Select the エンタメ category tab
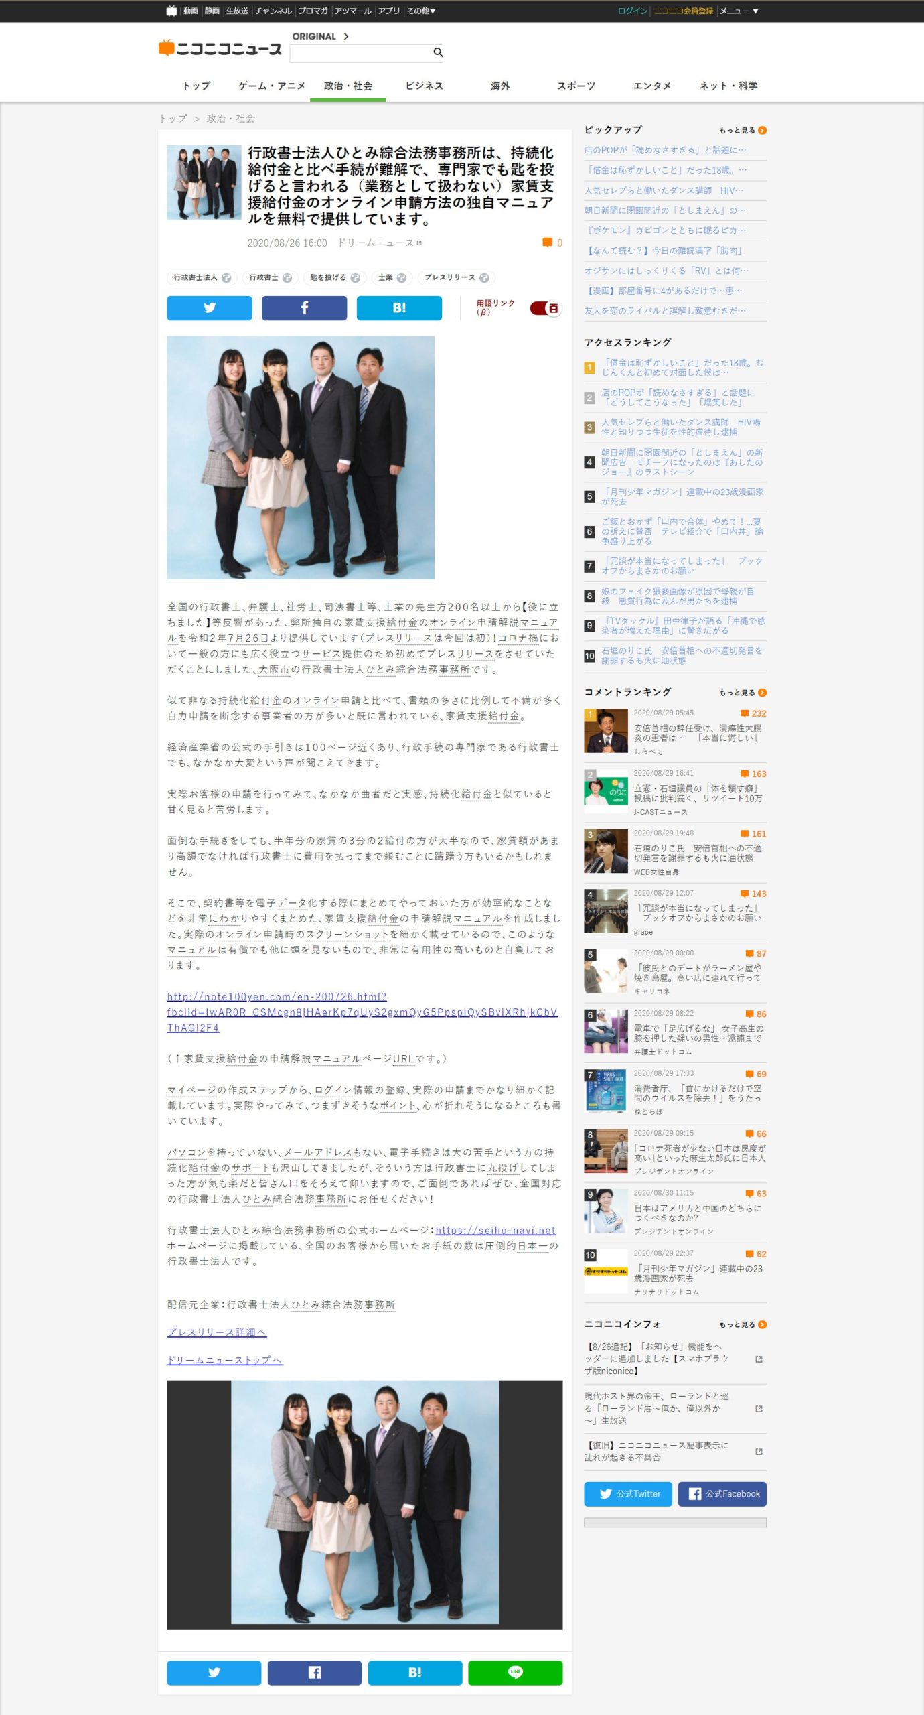This screenshot has height=1715, width=924. [651, 86]
